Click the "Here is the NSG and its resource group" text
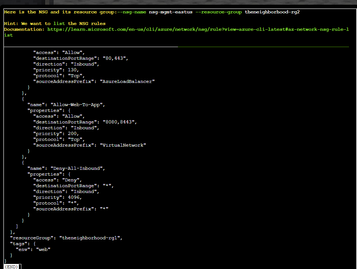357x269 pixels. (x=60, y=12)
